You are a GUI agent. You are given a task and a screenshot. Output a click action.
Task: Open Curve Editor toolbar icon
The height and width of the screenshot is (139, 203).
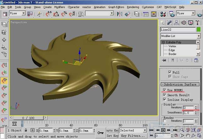pos(145,14)
